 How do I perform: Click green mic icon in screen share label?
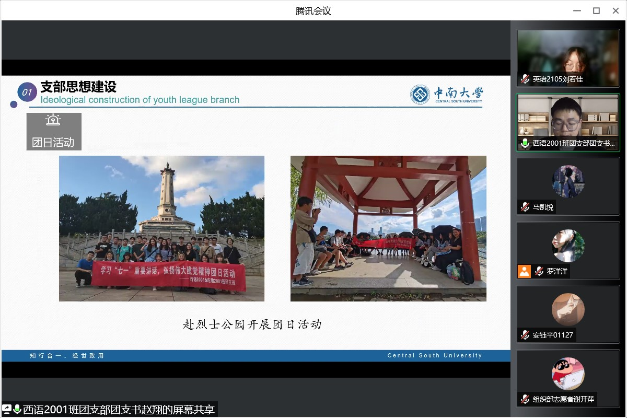click(x=17, y=409)
